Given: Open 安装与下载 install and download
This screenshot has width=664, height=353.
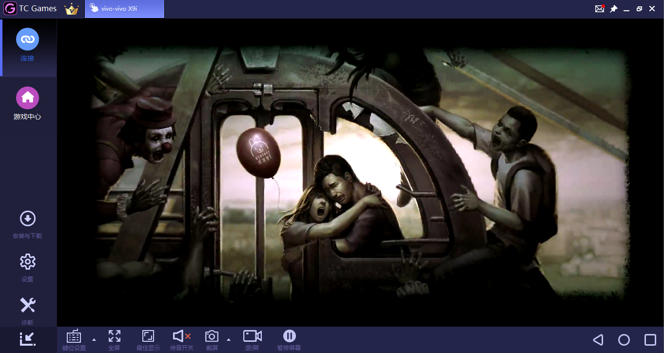Looking at the screenshot, I should [x=28, y=225].
